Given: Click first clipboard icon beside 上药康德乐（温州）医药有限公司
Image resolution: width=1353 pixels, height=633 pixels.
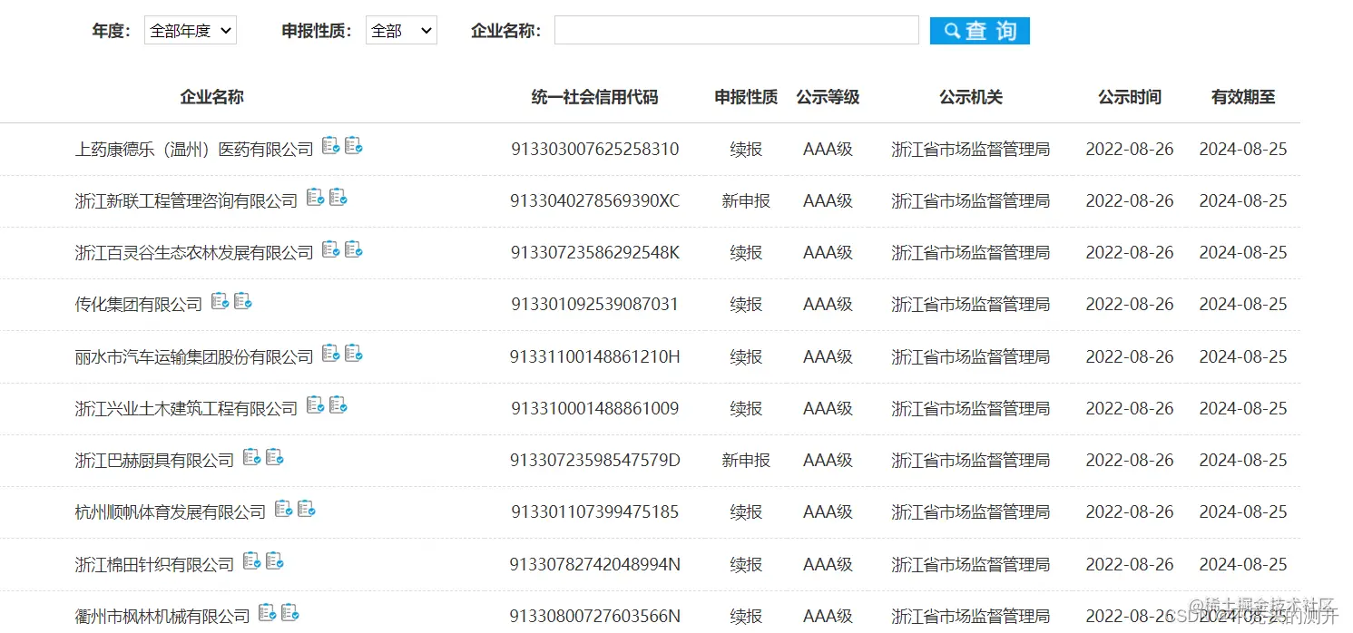Looking at the screenshot, I should (331, 145).
